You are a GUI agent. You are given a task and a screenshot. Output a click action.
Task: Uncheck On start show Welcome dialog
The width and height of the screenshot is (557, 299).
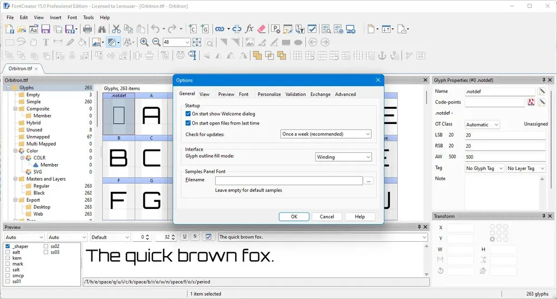click(188, 114)
